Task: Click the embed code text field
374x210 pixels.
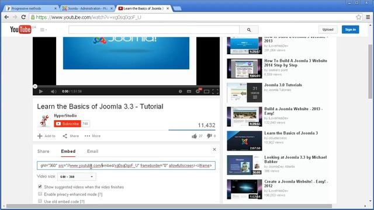Action: [x=126, y=166]
